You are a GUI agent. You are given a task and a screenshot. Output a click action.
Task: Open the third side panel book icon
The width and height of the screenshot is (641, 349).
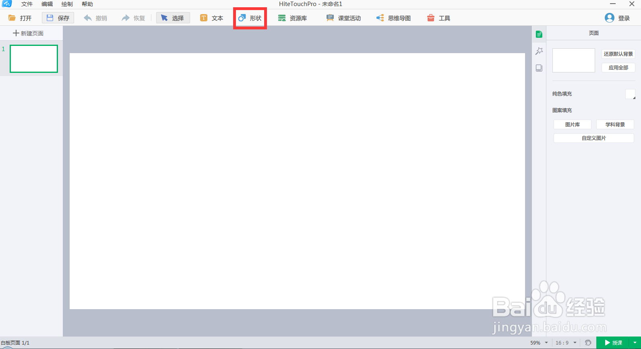tap(539, 68)
